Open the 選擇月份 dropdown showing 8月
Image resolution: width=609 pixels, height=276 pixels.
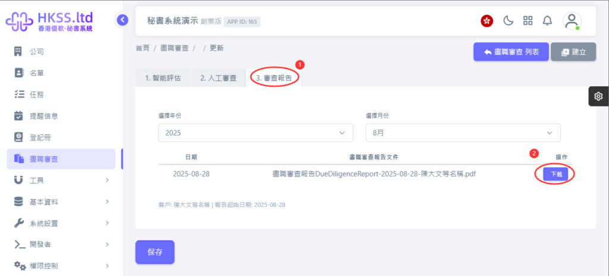pos(463,133)
